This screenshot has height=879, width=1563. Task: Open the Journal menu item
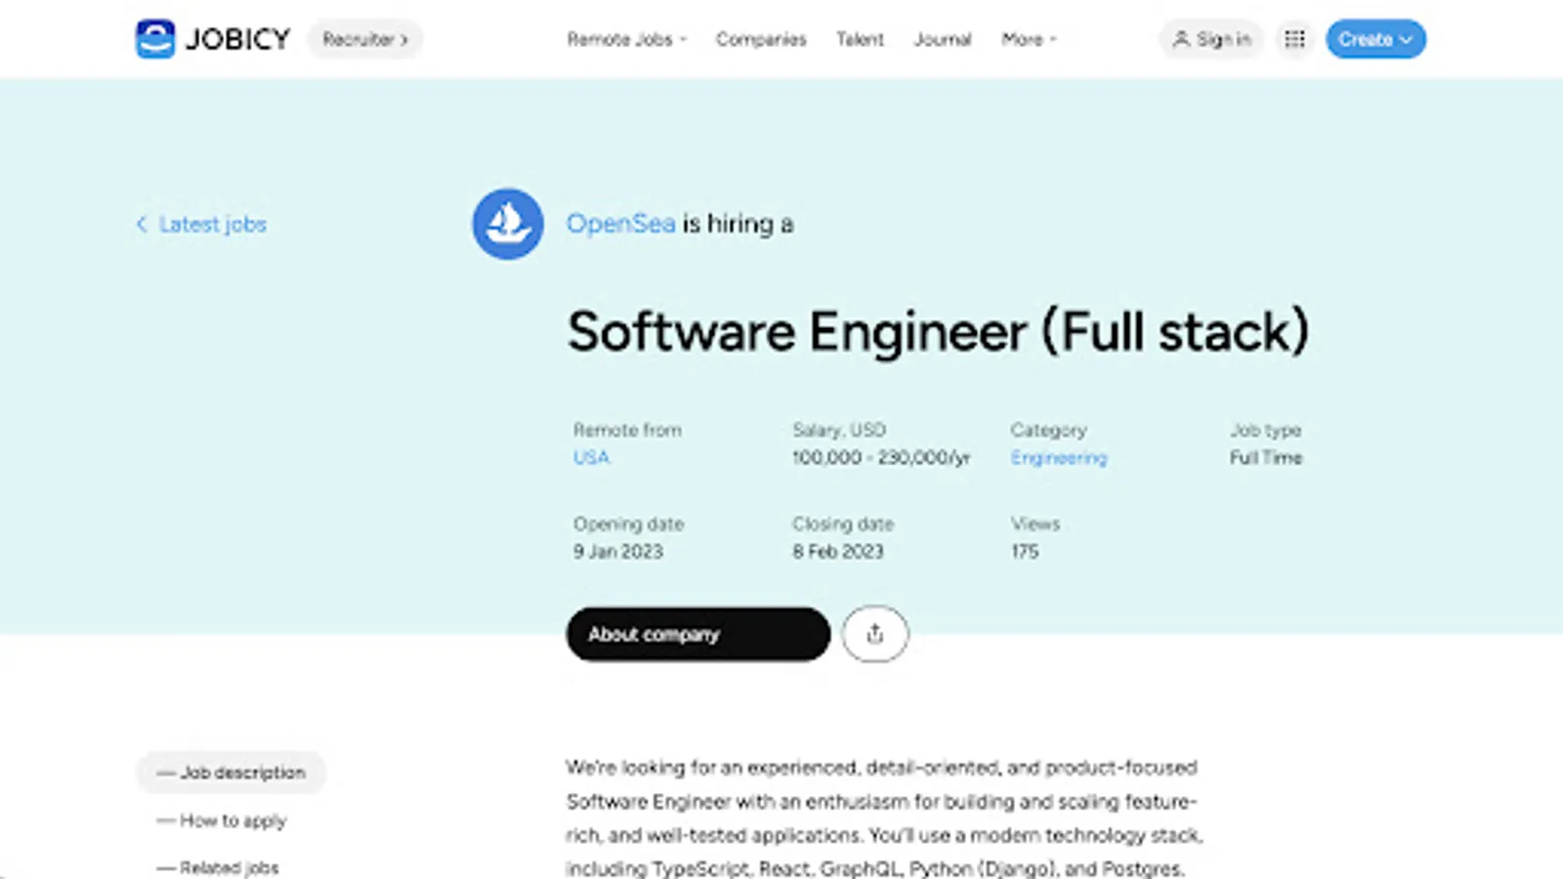(x=943, y=39)
